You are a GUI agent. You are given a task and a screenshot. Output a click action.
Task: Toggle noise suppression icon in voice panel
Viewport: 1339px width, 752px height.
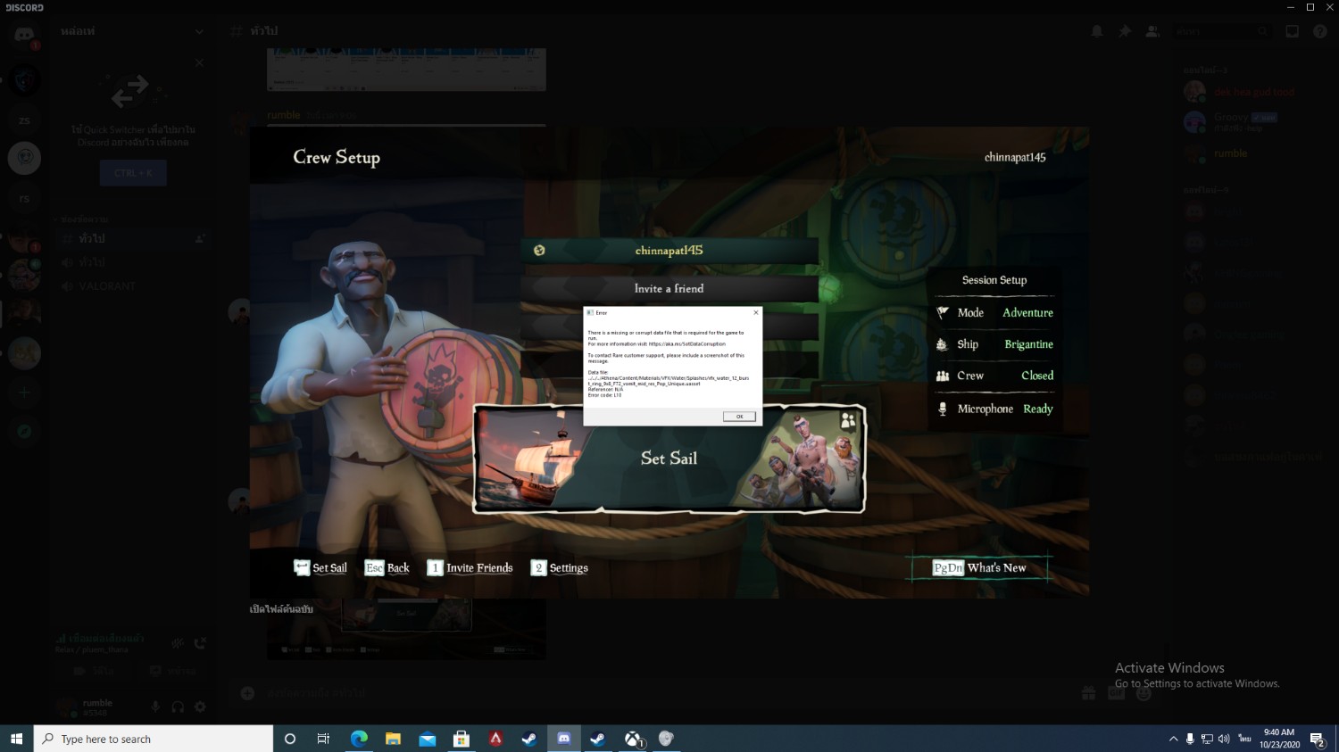tap(178, 642)
